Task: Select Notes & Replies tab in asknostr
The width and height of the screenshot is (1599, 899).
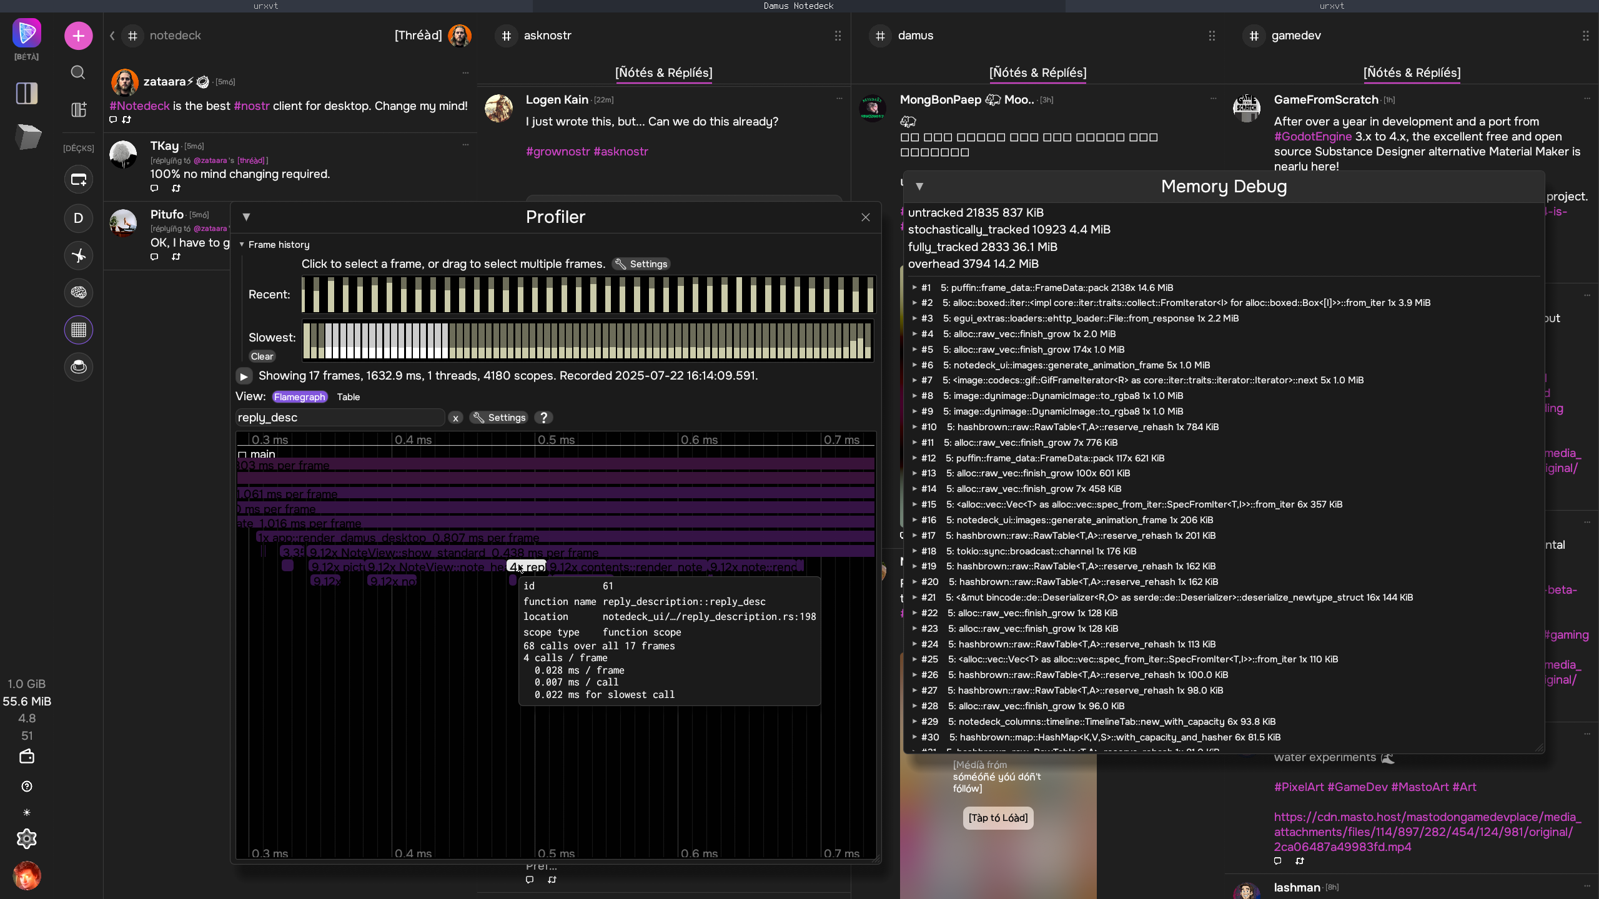Action: (x=664, y=73)
